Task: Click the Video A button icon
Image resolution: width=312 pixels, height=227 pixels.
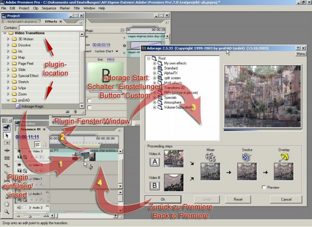Action: coord(154,162)
